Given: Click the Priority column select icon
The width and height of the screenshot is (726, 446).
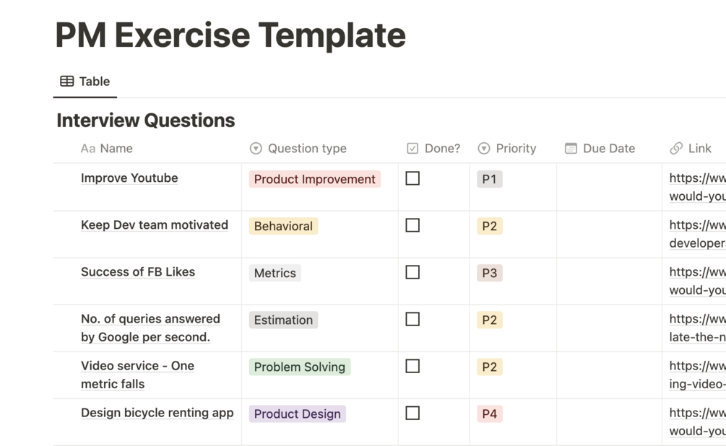Looking at the screenshot, I should [x=484, y=149].
